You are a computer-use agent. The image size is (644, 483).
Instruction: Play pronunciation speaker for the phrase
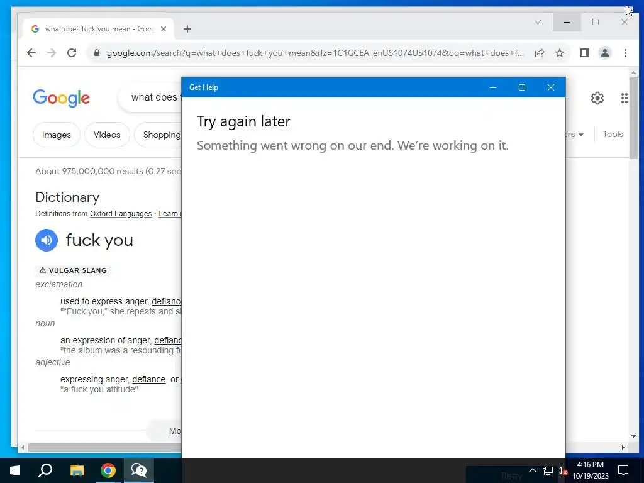point(47,240)
